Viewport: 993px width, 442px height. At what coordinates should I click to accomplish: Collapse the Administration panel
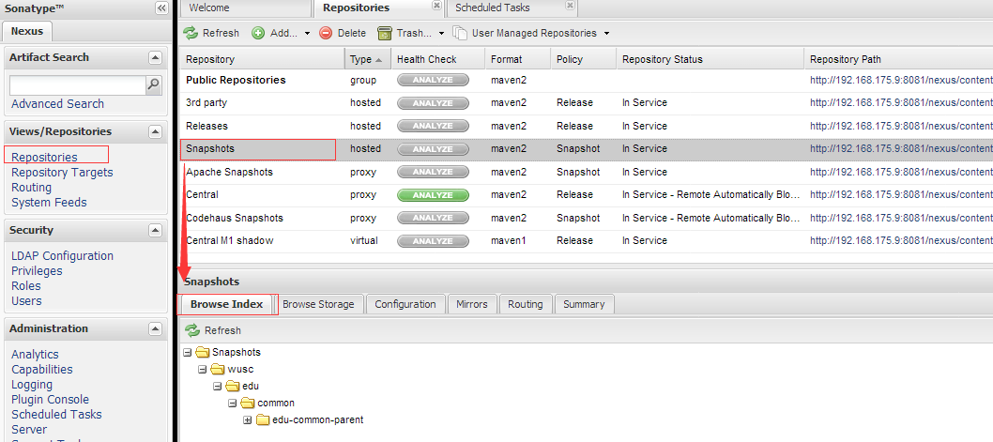pos(155,329)
